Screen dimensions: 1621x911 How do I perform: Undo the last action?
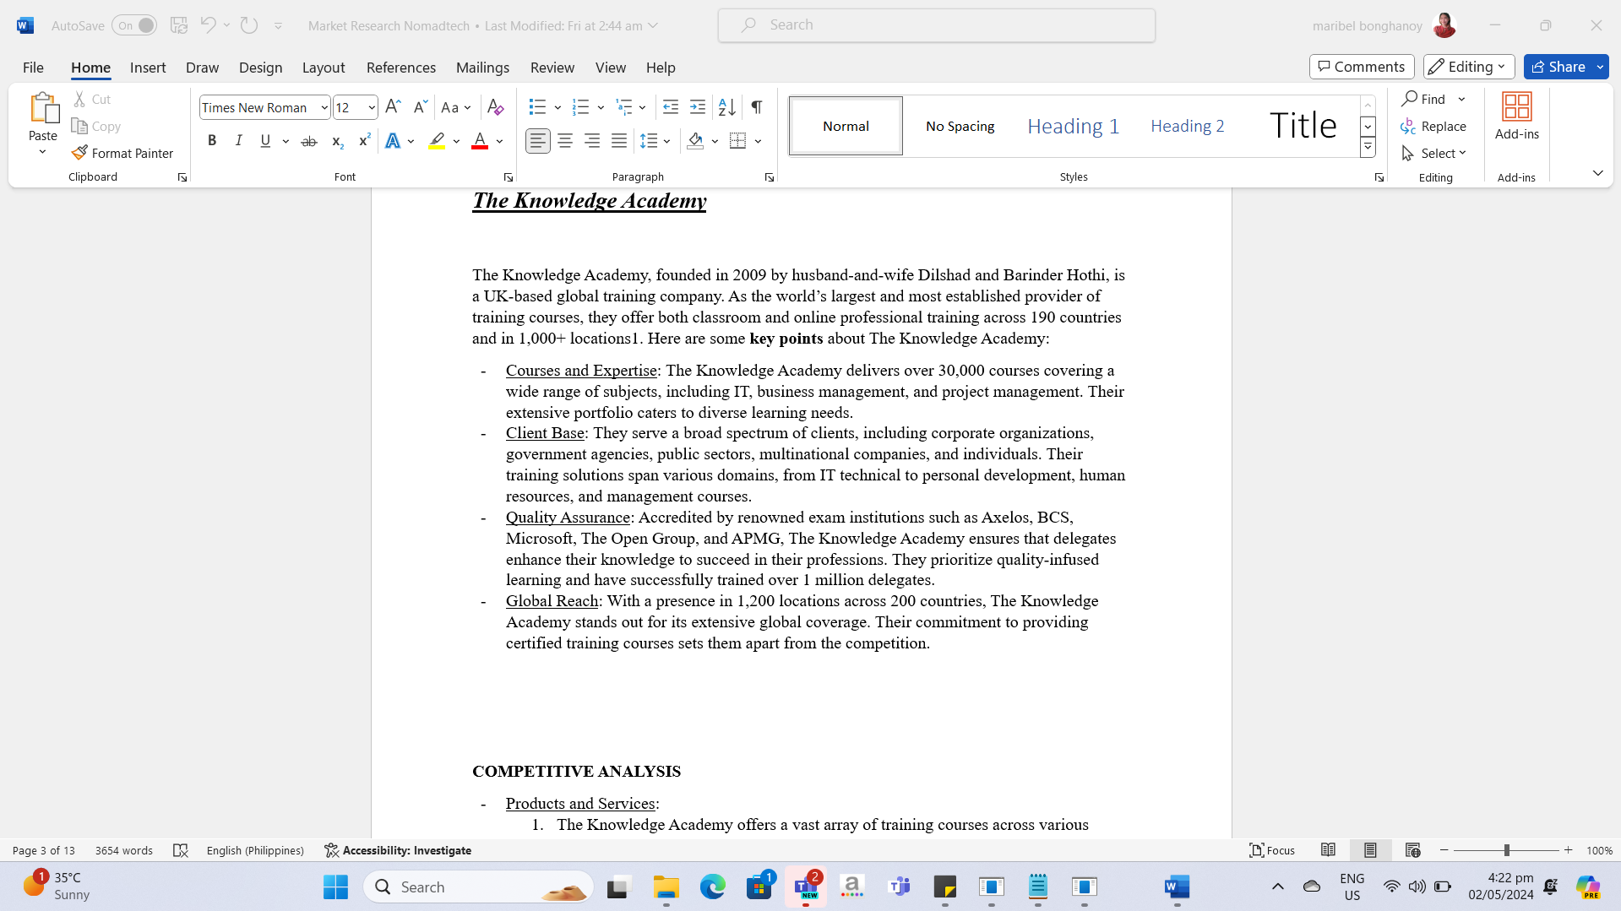click(208, 25)
